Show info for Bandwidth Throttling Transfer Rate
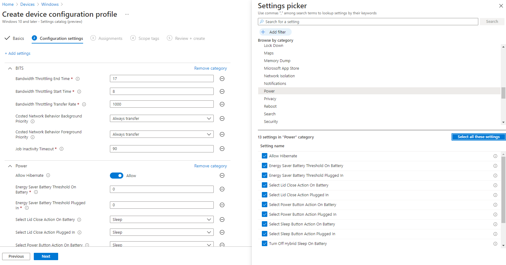 tap(84, 104)
